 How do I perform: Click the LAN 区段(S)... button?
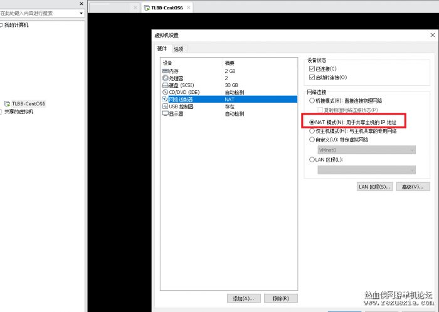[x=375, y=187]
